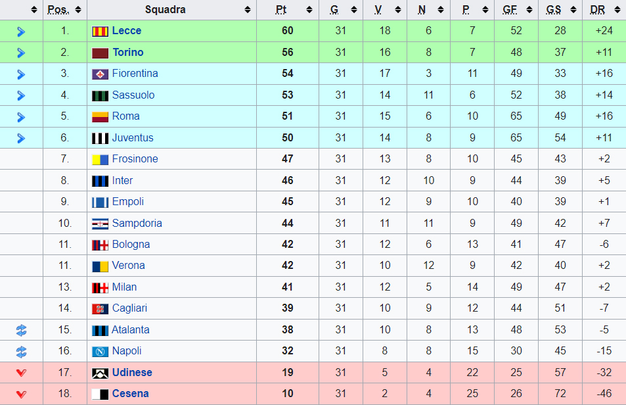Click the blue promotion arrow beside Lecce
Image resolution: width=626 pixels, height=405 pixels.
pyautogui.click(x=21, y=32)
